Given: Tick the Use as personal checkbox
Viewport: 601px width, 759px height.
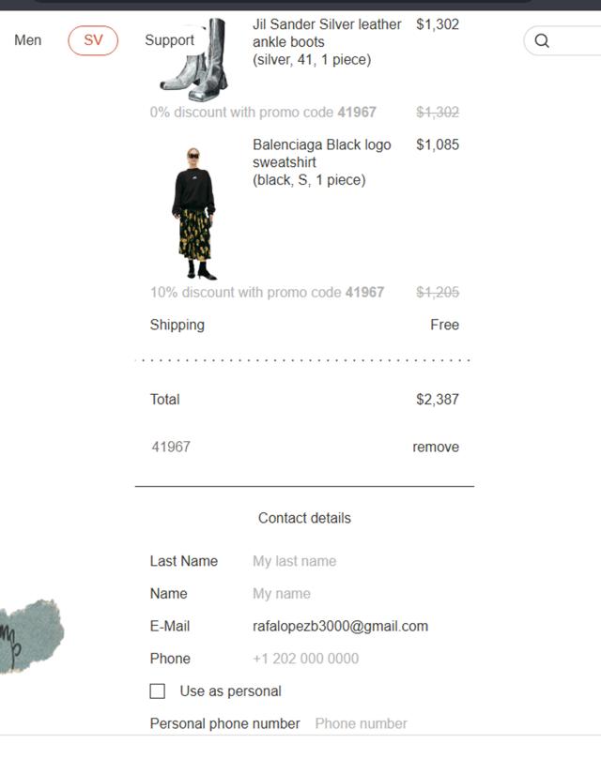Looking at the screenshot, I should (x=158, y=691).
